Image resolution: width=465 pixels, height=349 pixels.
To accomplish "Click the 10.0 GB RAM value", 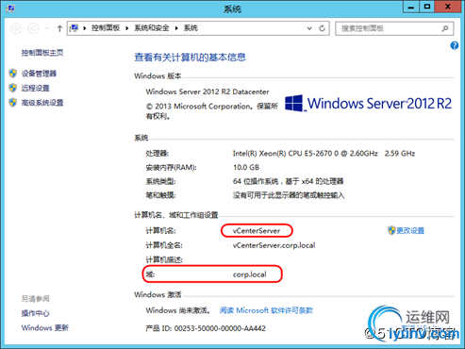I will (x=246, y=167).
